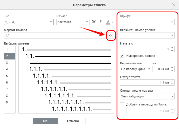Click the 1.1.1.1. preview line

click(x=72, y=76)
